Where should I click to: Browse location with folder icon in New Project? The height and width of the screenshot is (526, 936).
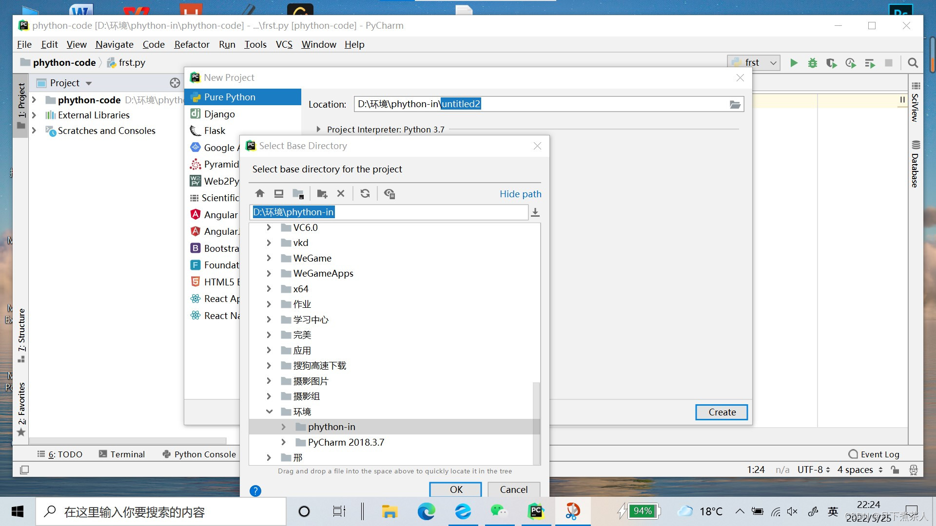click(x=735, y=104)
